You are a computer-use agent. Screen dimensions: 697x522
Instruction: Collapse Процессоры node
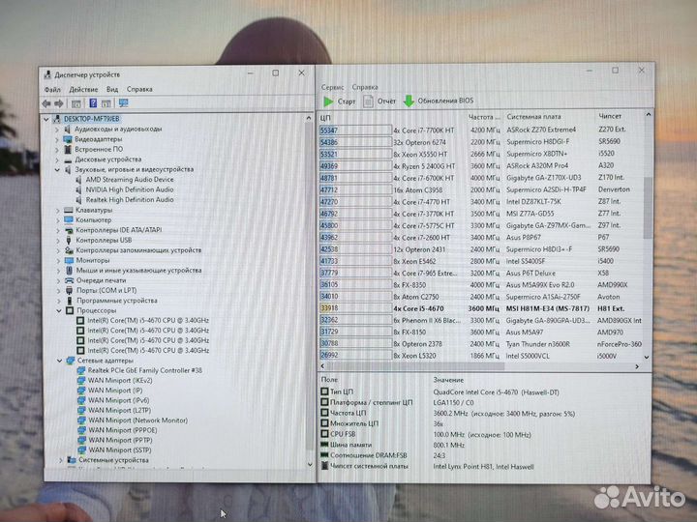click(59, 310)
